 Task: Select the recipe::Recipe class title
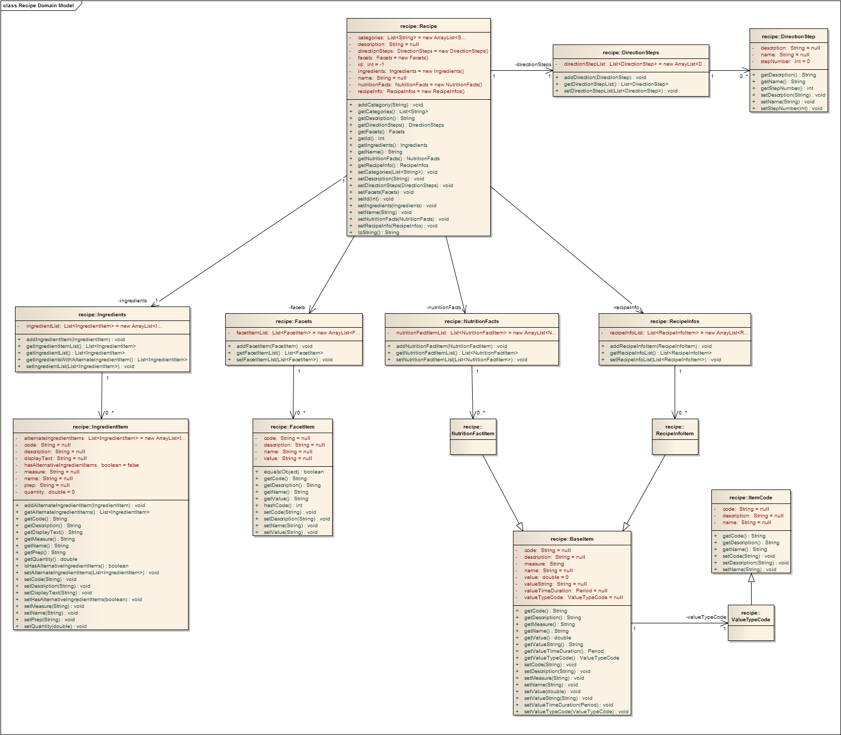[x=418, y=26]
